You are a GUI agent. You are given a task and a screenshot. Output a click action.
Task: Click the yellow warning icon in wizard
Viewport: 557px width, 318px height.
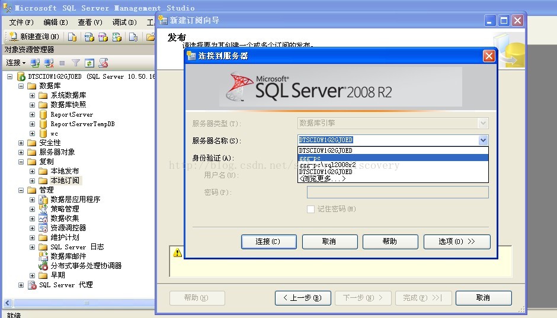pyautogui.click(x=177, y=253)
